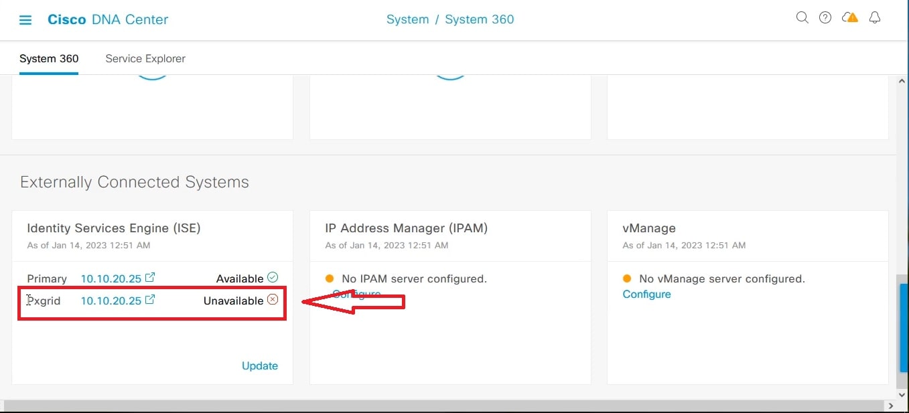Image resolution: width=909 pixels, height=413 pixels.
Task: Switch to the System 360 tab
Action: pos(49,58)
